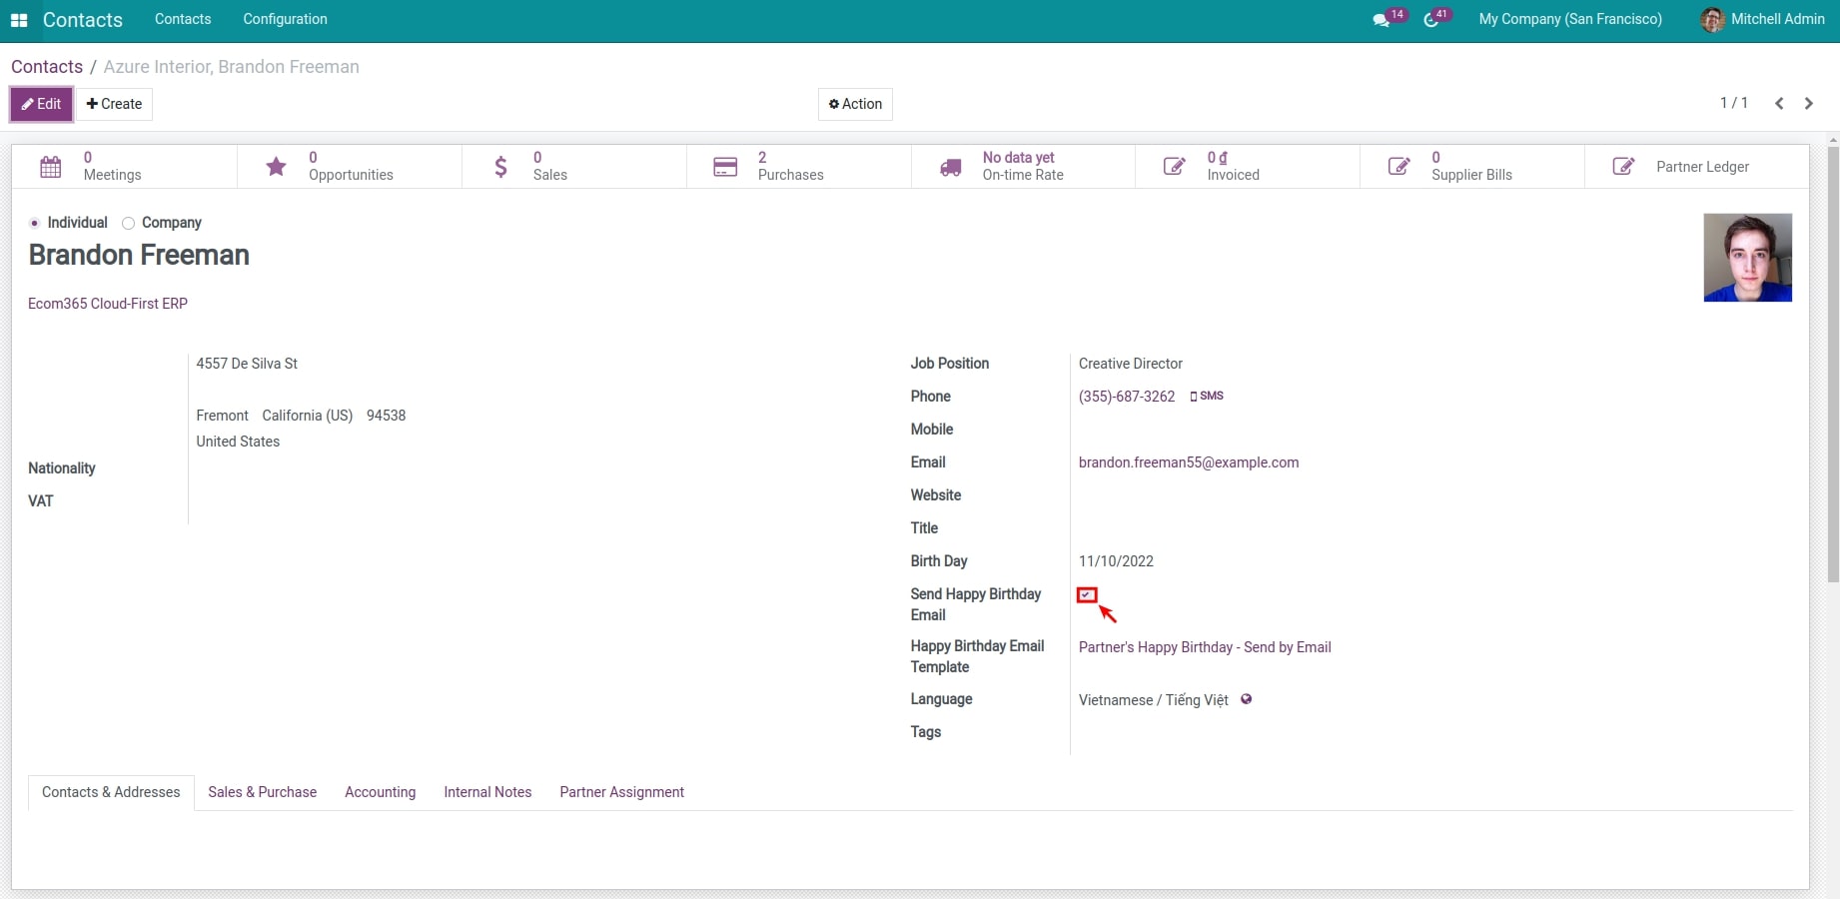The height and width of the screenshot is (899, 1840).
Task: Open the messaging inbox icon
Action: click(x=1383, y=17)
